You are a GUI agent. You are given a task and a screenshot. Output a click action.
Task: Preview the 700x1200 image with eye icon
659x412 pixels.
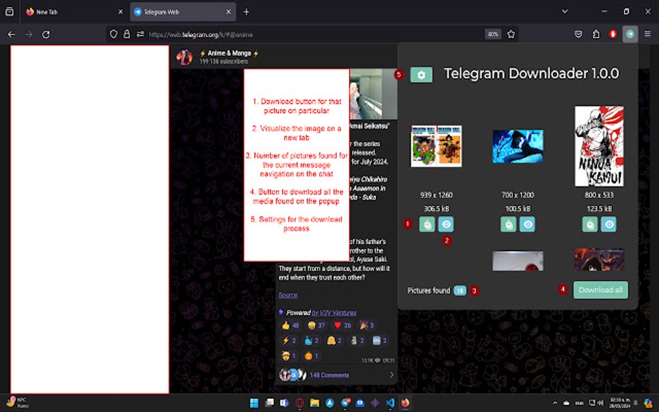coord(527,224)
